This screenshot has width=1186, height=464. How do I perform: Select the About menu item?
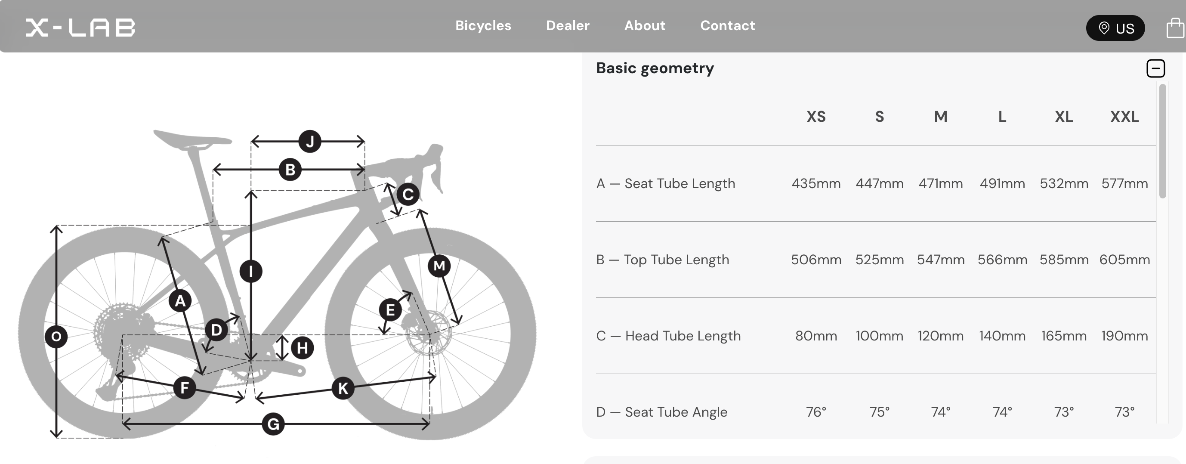(x=645, y=26)
